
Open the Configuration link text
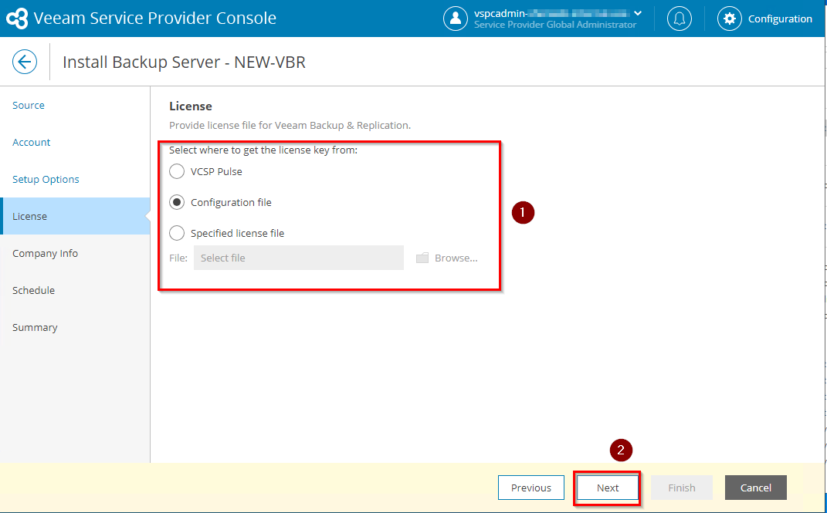tap(780, 19)
